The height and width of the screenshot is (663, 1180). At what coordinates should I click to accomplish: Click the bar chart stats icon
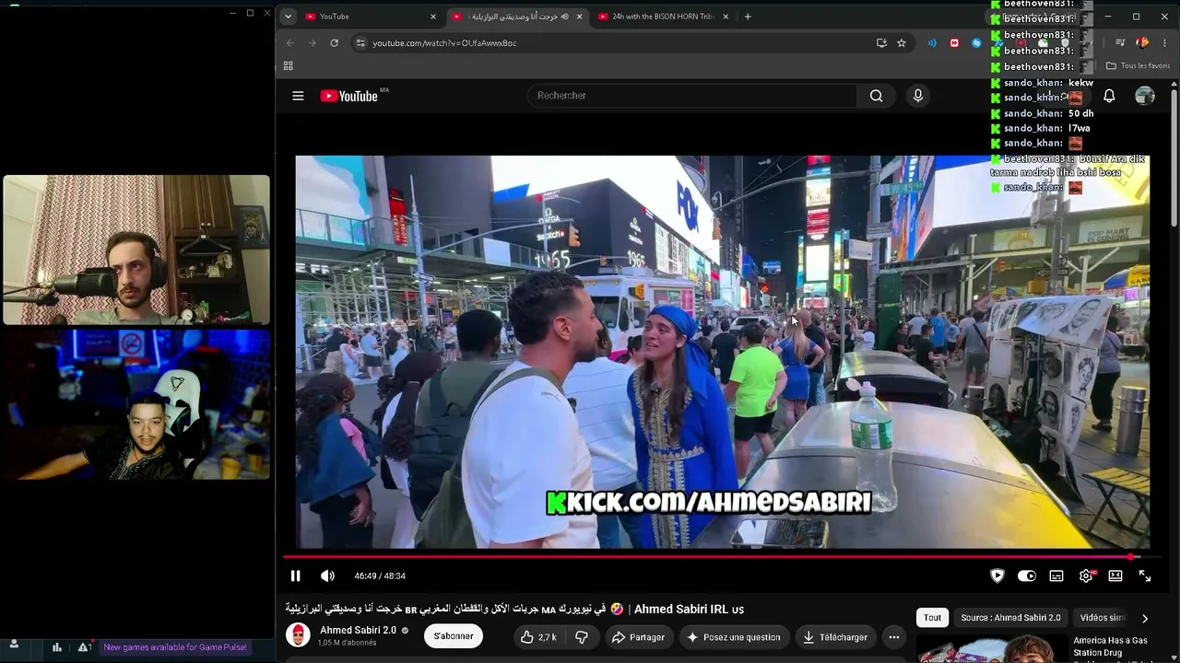tap(57, 647)
